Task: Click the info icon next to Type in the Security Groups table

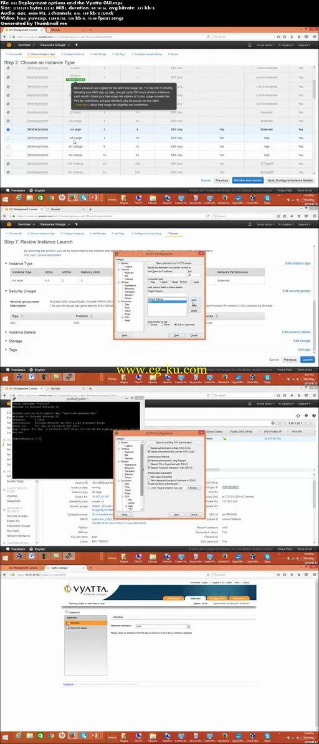Action: (22, 316)
